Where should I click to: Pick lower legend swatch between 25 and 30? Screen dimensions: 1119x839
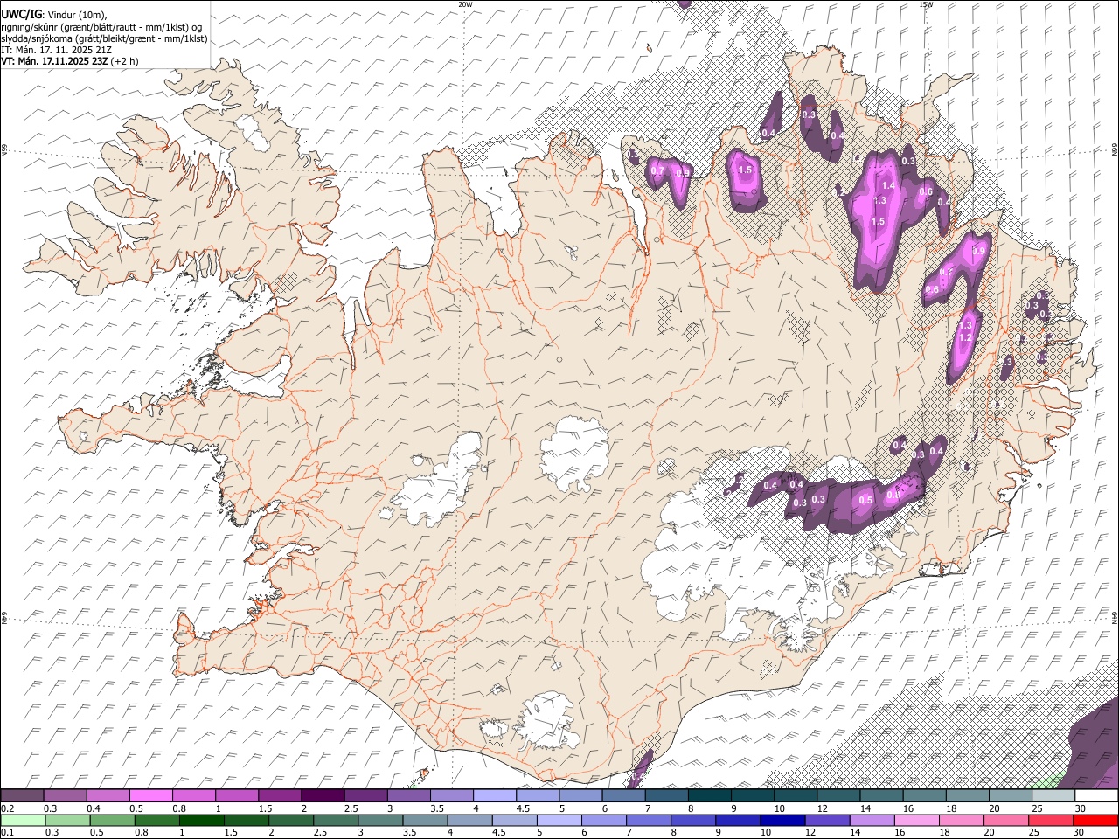pos(1049,820)
